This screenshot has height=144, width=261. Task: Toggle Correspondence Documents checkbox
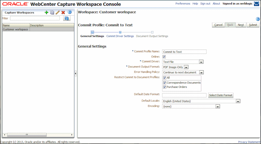point(165,83)
